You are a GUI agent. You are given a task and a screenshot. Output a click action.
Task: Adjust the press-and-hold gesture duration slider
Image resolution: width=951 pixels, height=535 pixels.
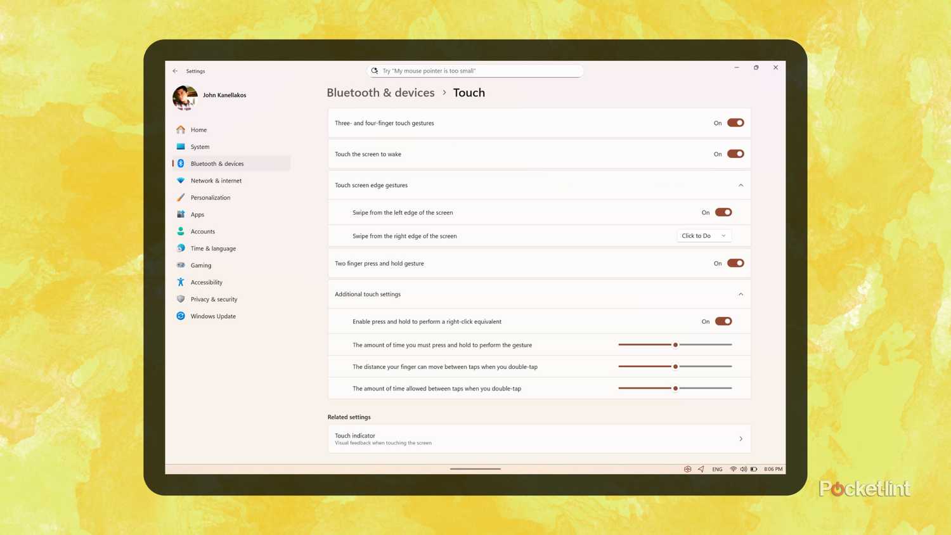point(675,344)
